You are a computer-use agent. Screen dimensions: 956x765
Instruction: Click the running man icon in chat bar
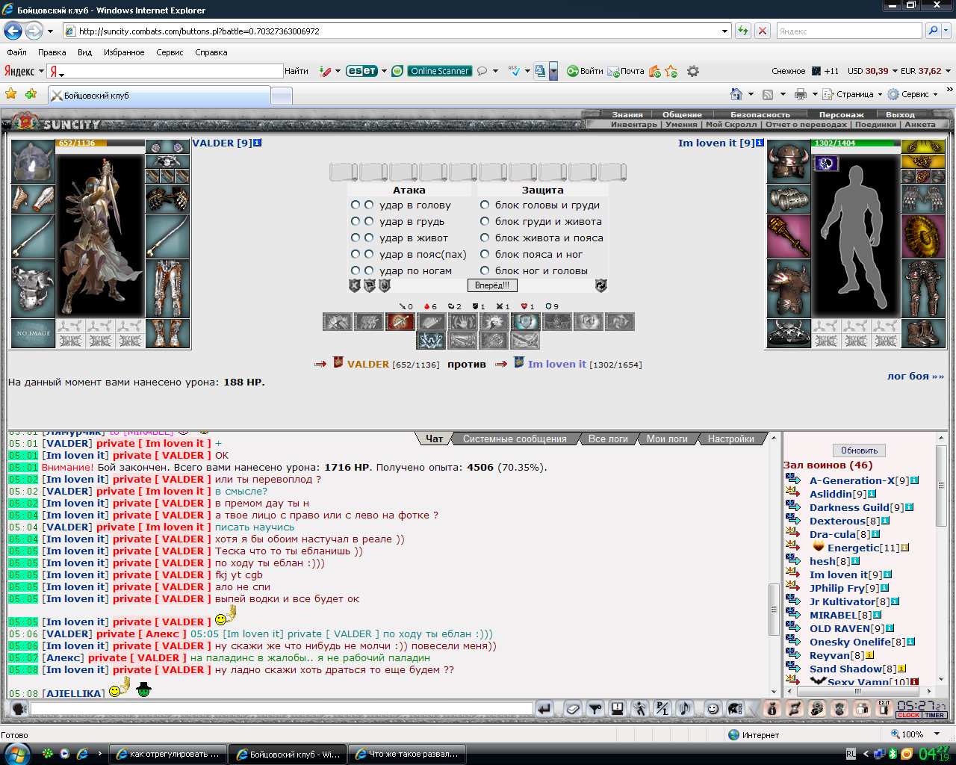coord(640,709)
